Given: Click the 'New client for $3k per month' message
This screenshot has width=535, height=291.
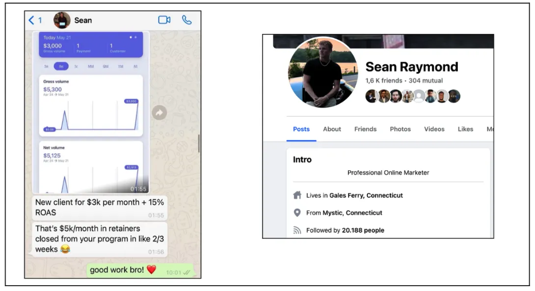Looking at the screenshot, I should [x=99, y=207].
